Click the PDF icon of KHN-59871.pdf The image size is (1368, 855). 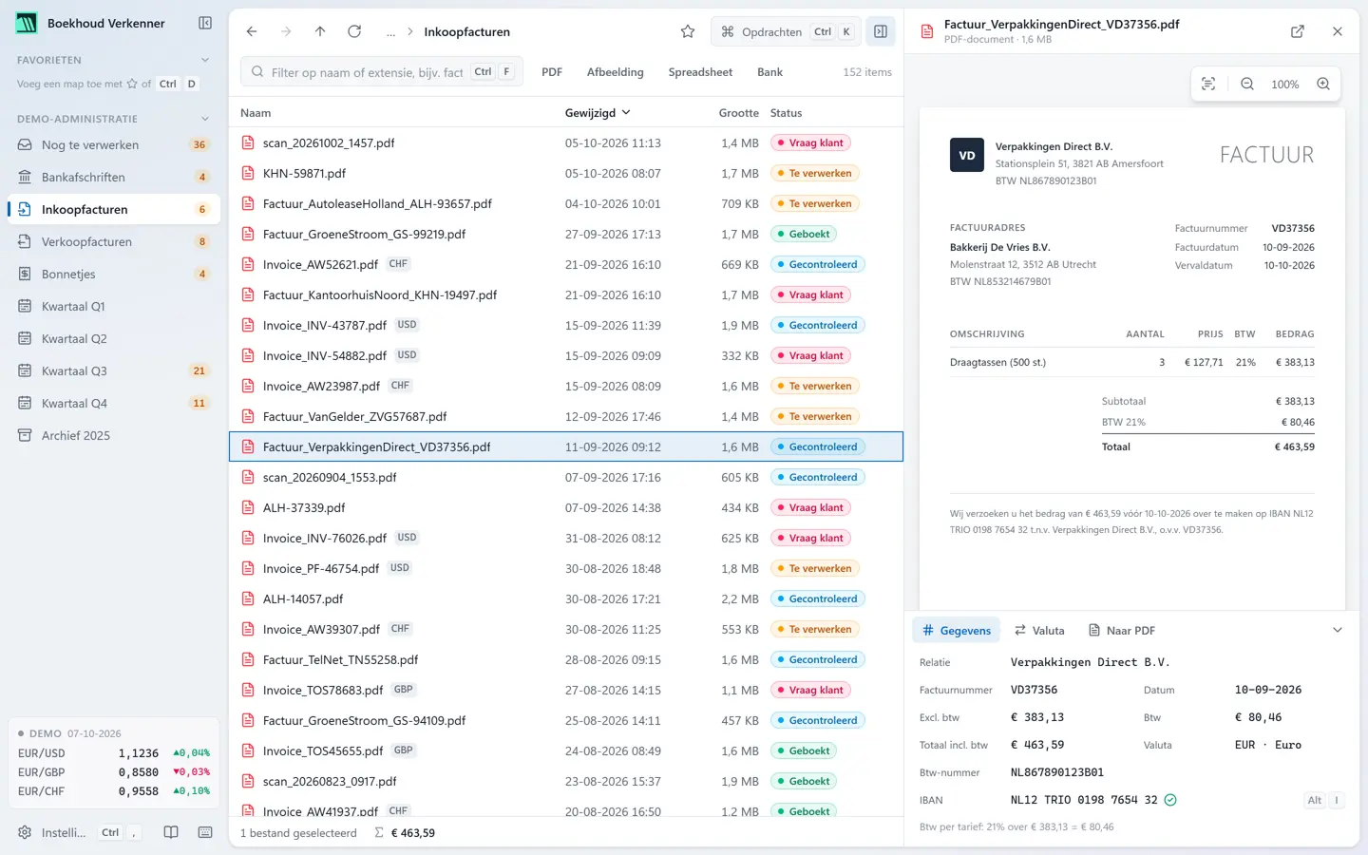click(x=248, y=173)
